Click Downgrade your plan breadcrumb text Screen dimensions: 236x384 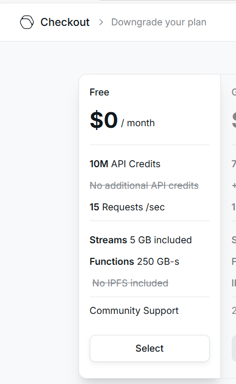tap(159, 22)
